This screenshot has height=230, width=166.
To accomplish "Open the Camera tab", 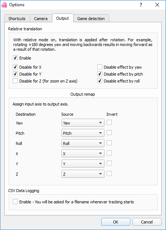I will pyautogui.click(x=41, y=19).
